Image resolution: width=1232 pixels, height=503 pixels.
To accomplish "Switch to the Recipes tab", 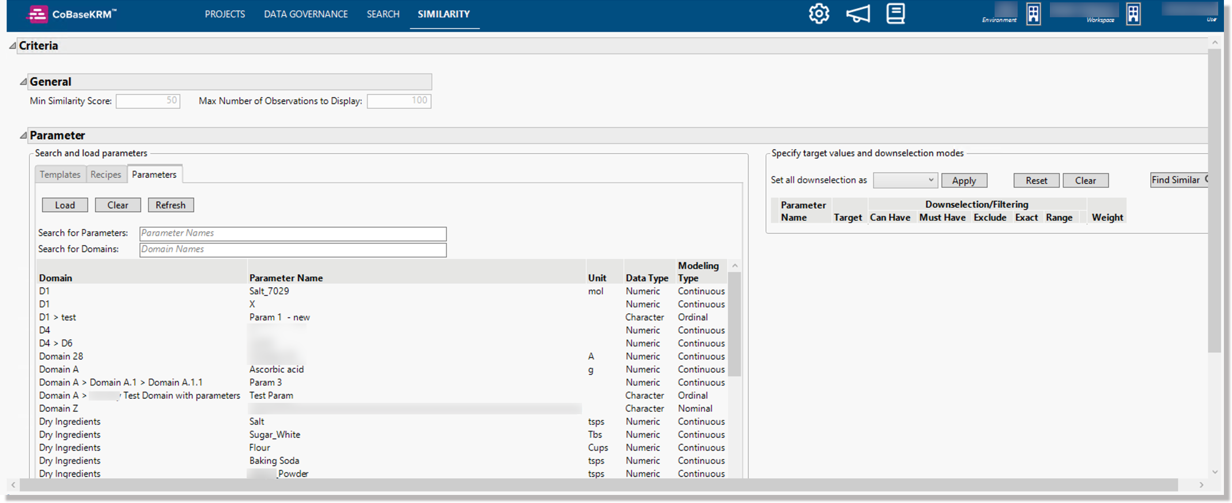I will (106, 174).
